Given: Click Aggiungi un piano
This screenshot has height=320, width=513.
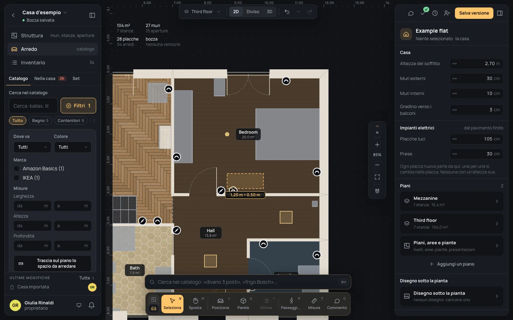Looking at the screenshot, I should tap(452, 264).
